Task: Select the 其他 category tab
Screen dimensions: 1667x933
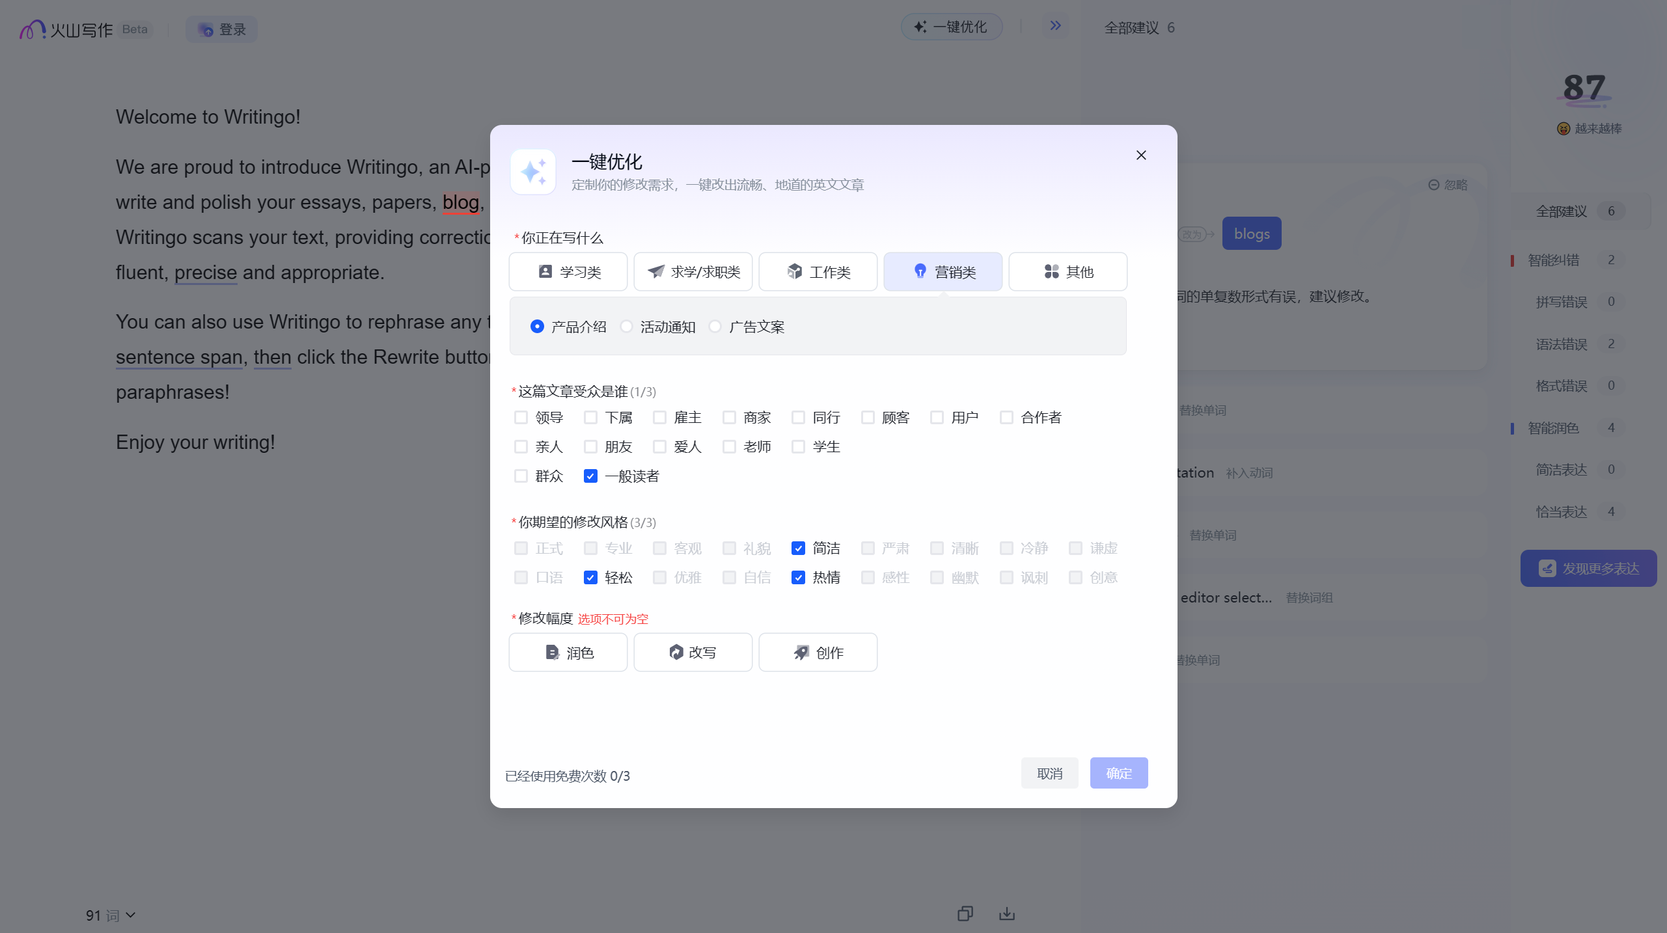Action: pyautogui.click(x=1068, y=271)
